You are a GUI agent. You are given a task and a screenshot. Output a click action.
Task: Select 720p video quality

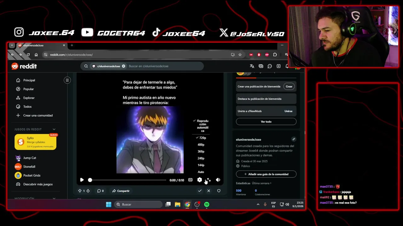(201, 138)
